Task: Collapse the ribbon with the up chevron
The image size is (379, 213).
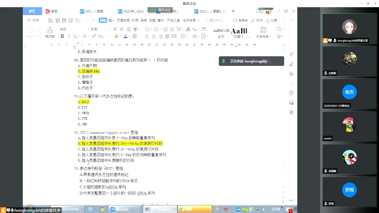Action: [291, 20]
